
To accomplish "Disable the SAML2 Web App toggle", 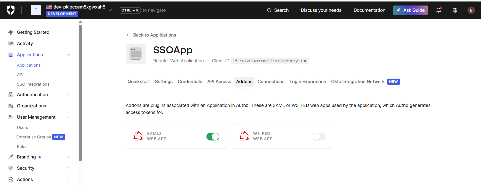I will (x=213, y=136).
